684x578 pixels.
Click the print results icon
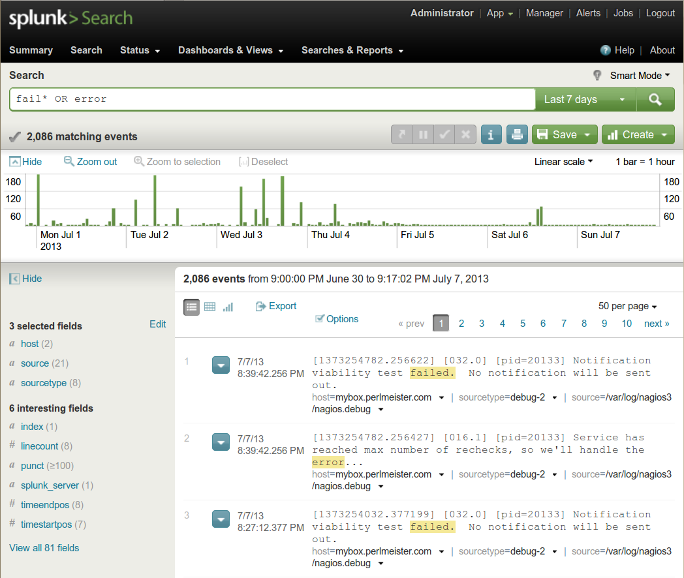[x=517, y=134]
